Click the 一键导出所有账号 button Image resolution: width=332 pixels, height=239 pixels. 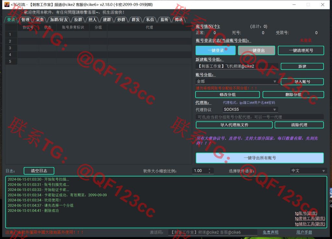260,158
